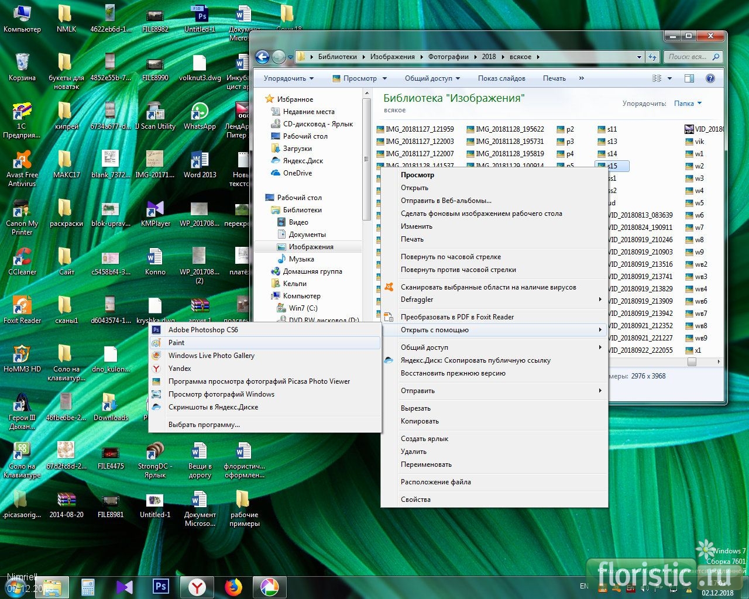749x599 pixels.
Task: Click the Показ слайдов button
Action: [501, 78]
